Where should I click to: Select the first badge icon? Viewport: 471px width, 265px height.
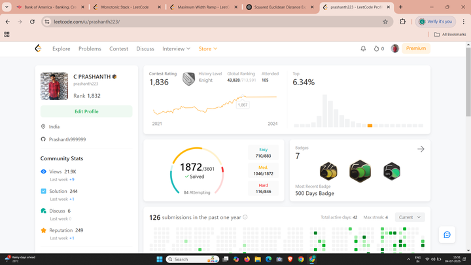click(328, 171)
